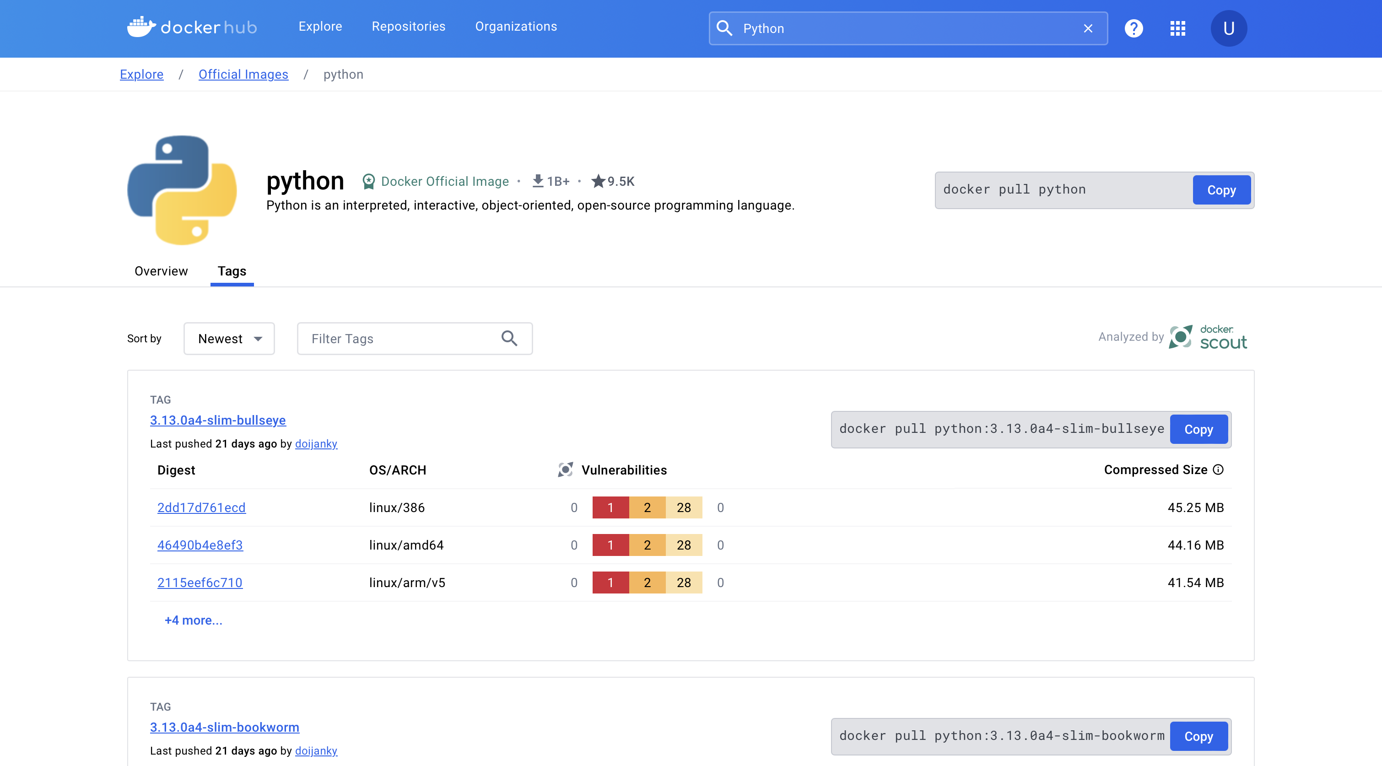Click the orange medium box for linux/arm/v5

pyautogui.click(x=647, y=583)
